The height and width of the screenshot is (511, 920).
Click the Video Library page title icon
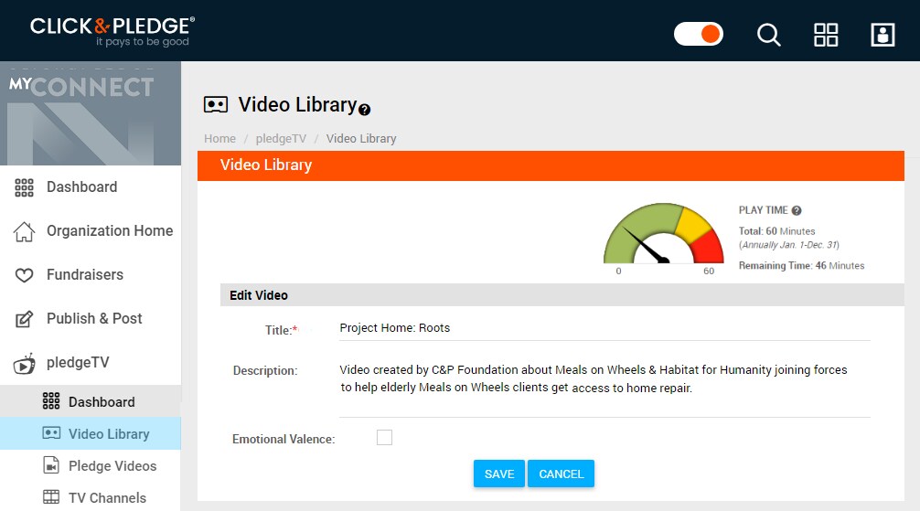[x=215, y=105]
